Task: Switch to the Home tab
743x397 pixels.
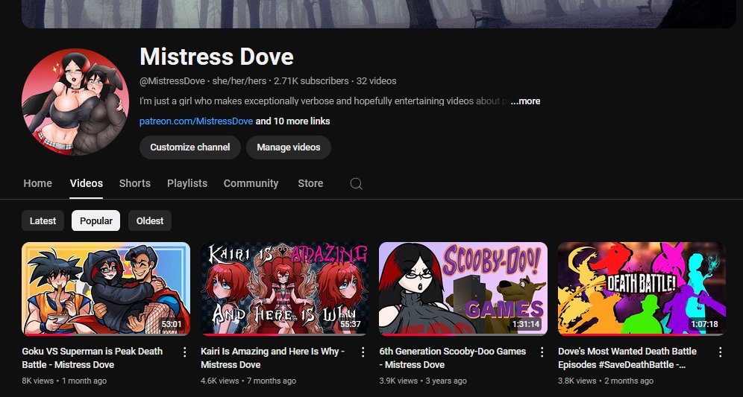Action: [x=38, y=183]
